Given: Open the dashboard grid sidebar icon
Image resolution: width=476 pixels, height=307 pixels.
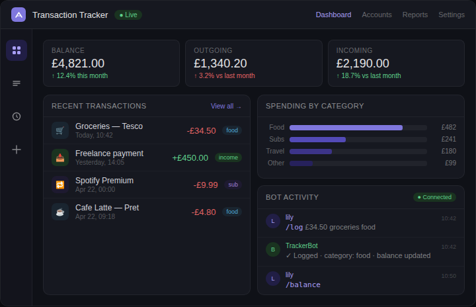Looking at the screenshot, I should coord(17,50).
